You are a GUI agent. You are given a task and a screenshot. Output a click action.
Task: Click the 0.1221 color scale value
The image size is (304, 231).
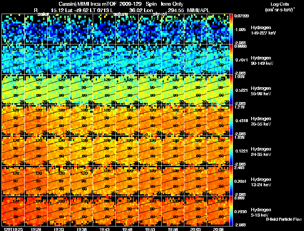241,151
